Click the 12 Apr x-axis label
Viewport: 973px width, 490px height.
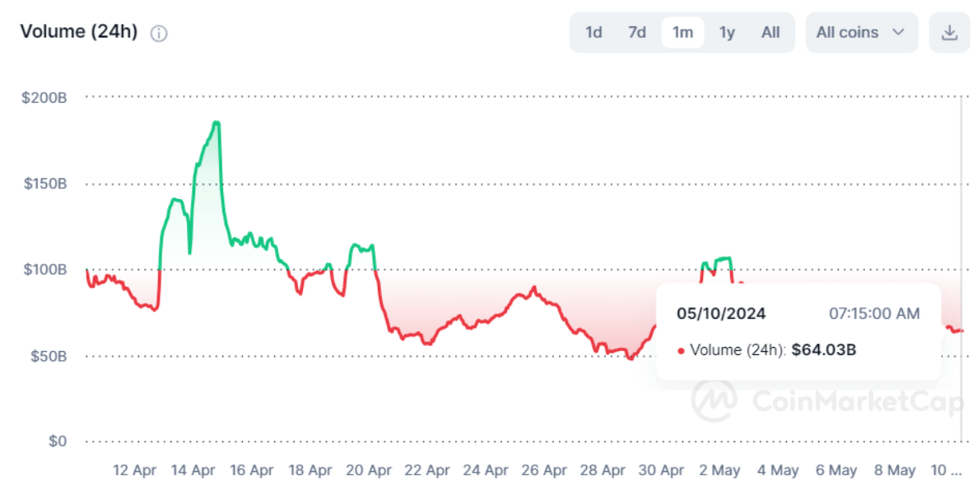(134, 470)
